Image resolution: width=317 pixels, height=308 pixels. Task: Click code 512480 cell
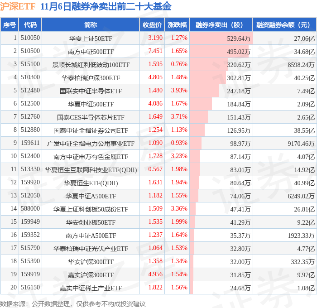point(30,91)
